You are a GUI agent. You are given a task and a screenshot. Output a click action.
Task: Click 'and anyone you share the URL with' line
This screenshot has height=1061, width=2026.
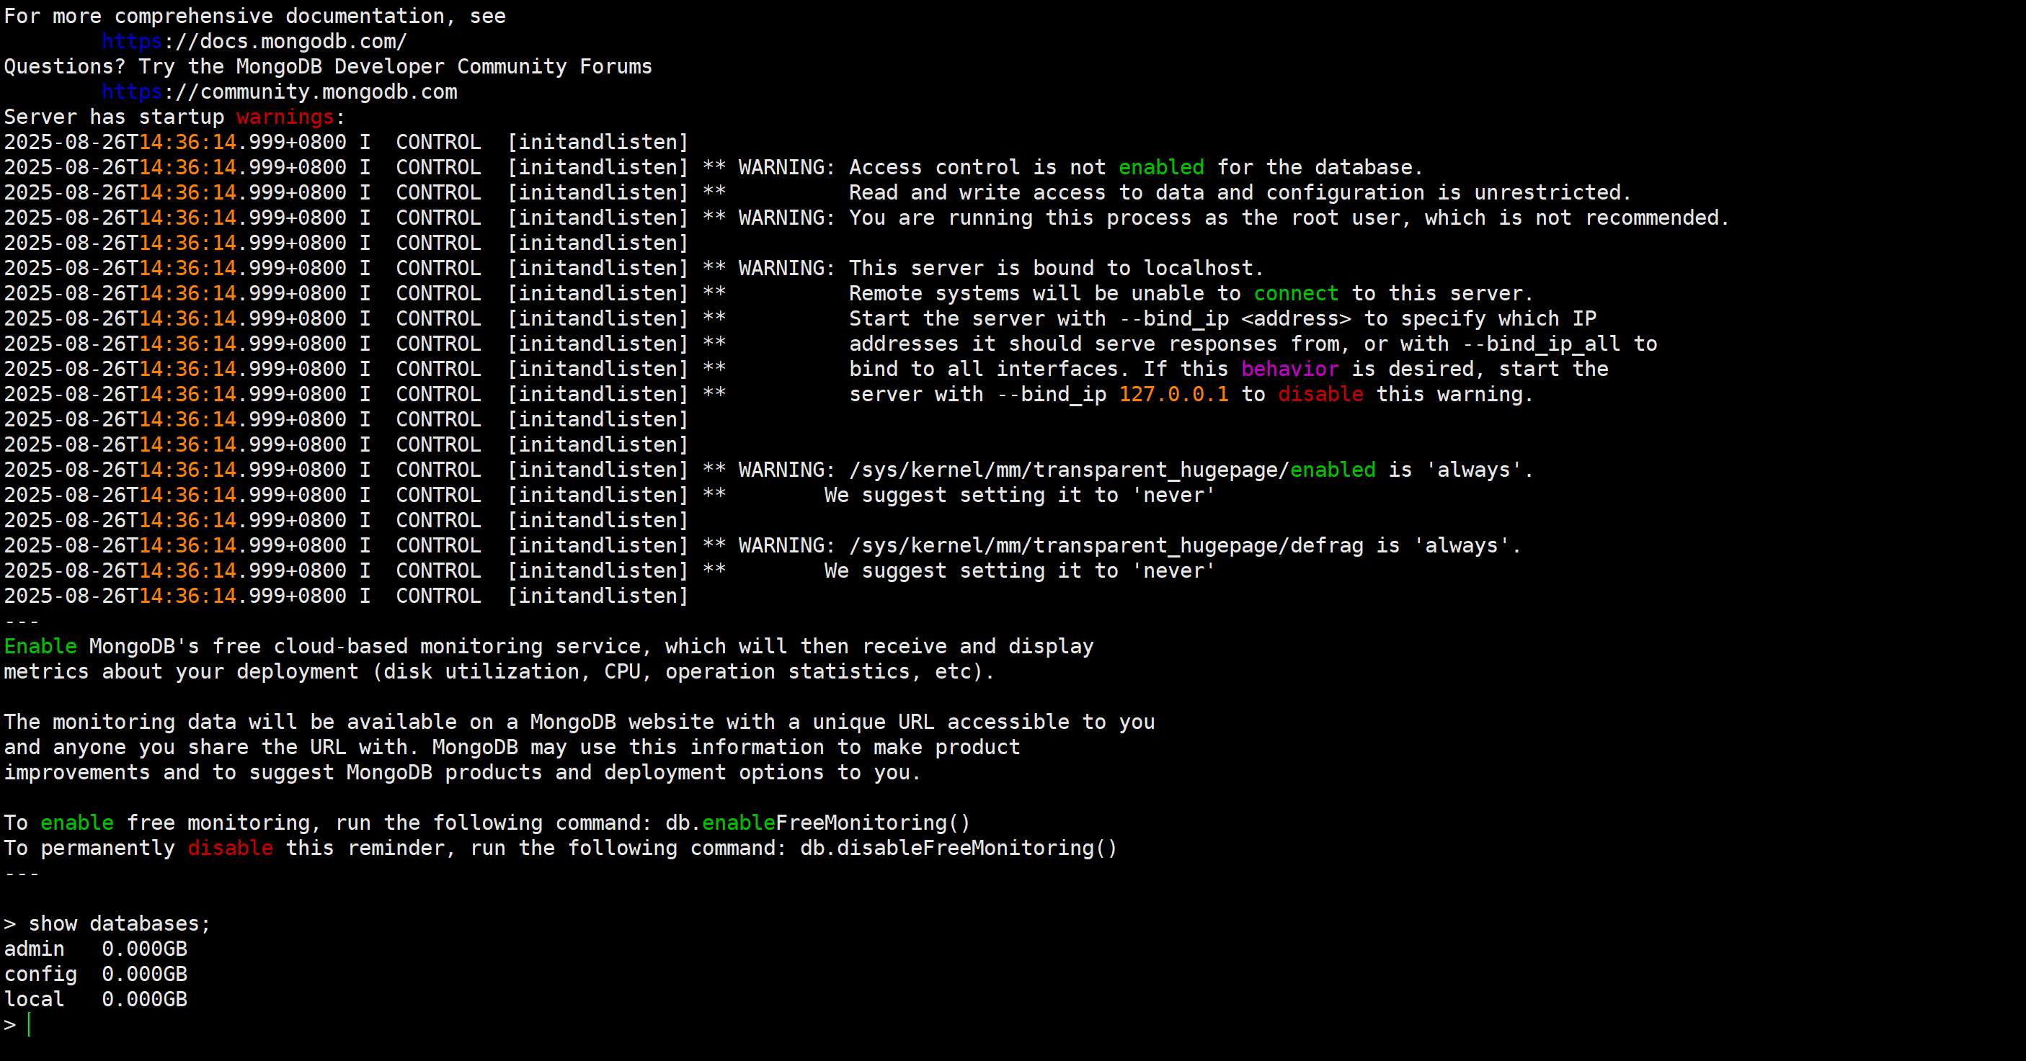tap(512, 747)
